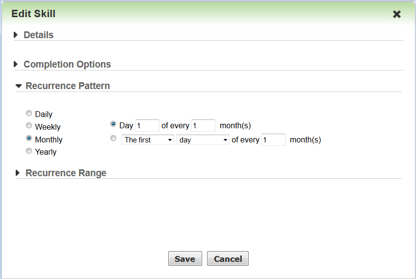This screenshot has height=279, width=416.
Task: Select the Daily recurrence option
Action: coord(29,114)
